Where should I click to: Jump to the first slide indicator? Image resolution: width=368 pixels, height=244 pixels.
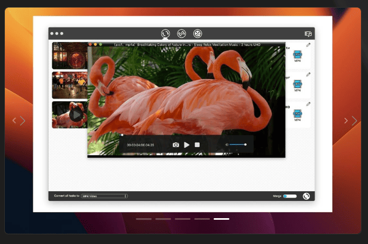[144, 219]
